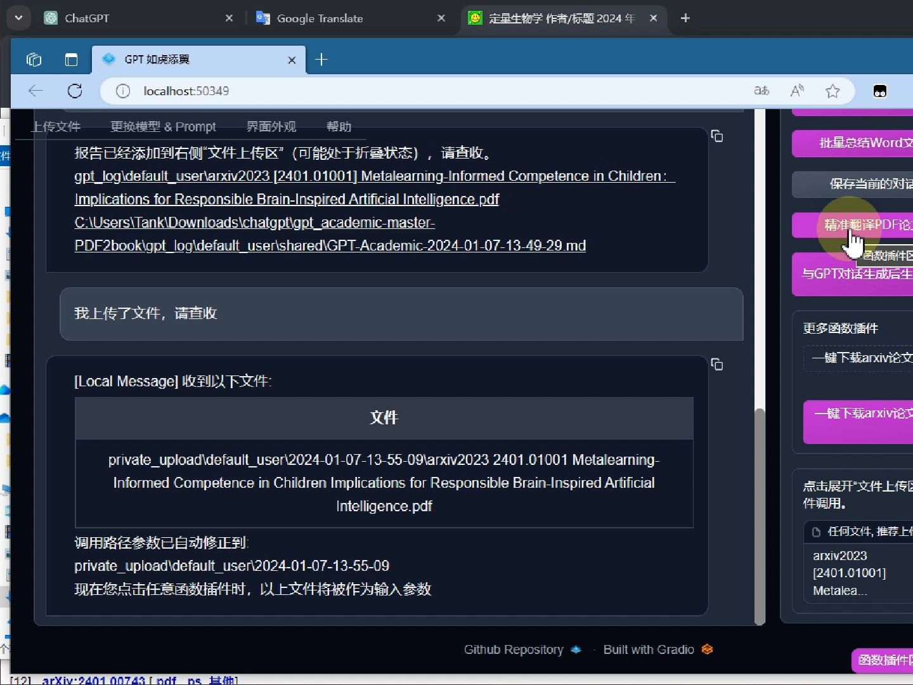Click the 精准翻译PDF论文 plugin button
Image resolution: width=913 pixels, height=685 pixels.
(x=852, y=225)
